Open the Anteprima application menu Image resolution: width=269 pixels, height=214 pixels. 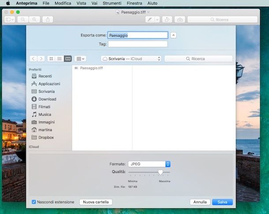(x=26, y=3)
